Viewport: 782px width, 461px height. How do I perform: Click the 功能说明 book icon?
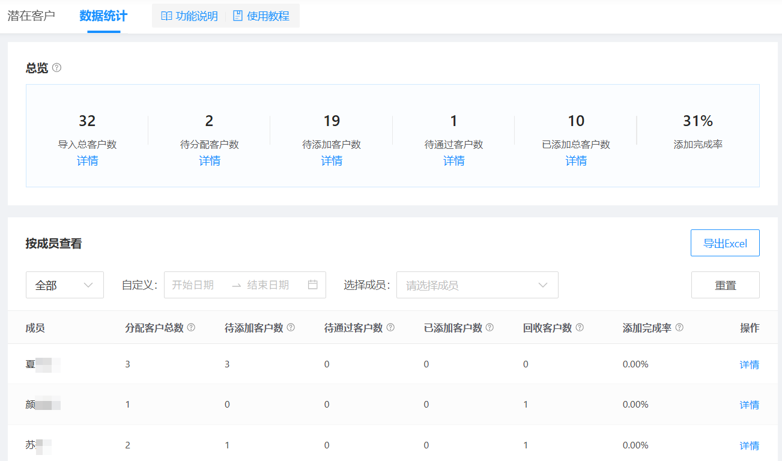166,16
